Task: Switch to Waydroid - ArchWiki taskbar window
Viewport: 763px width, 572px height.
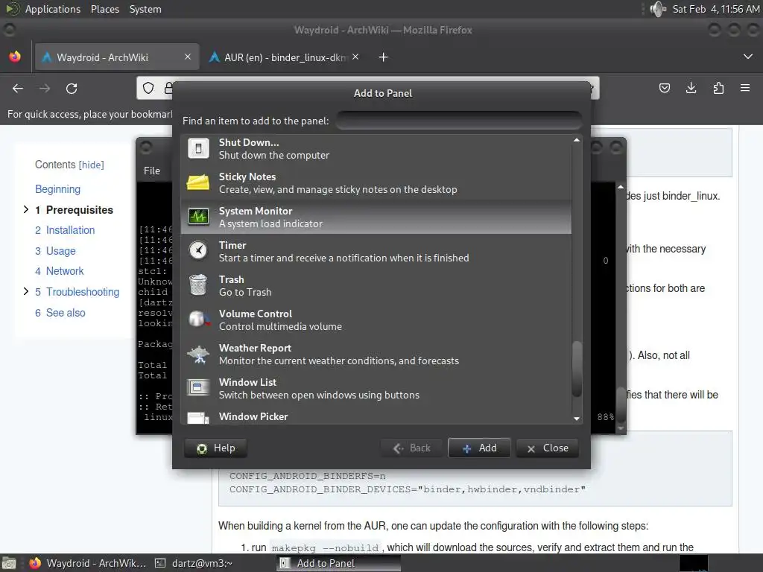Action: click(x=88, y=563)
